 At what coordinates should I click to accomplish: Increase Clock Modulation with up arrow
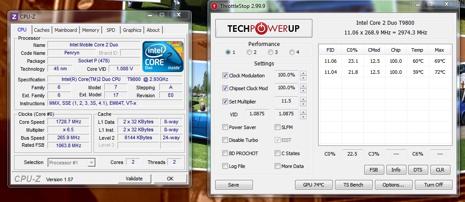[303, 73]
